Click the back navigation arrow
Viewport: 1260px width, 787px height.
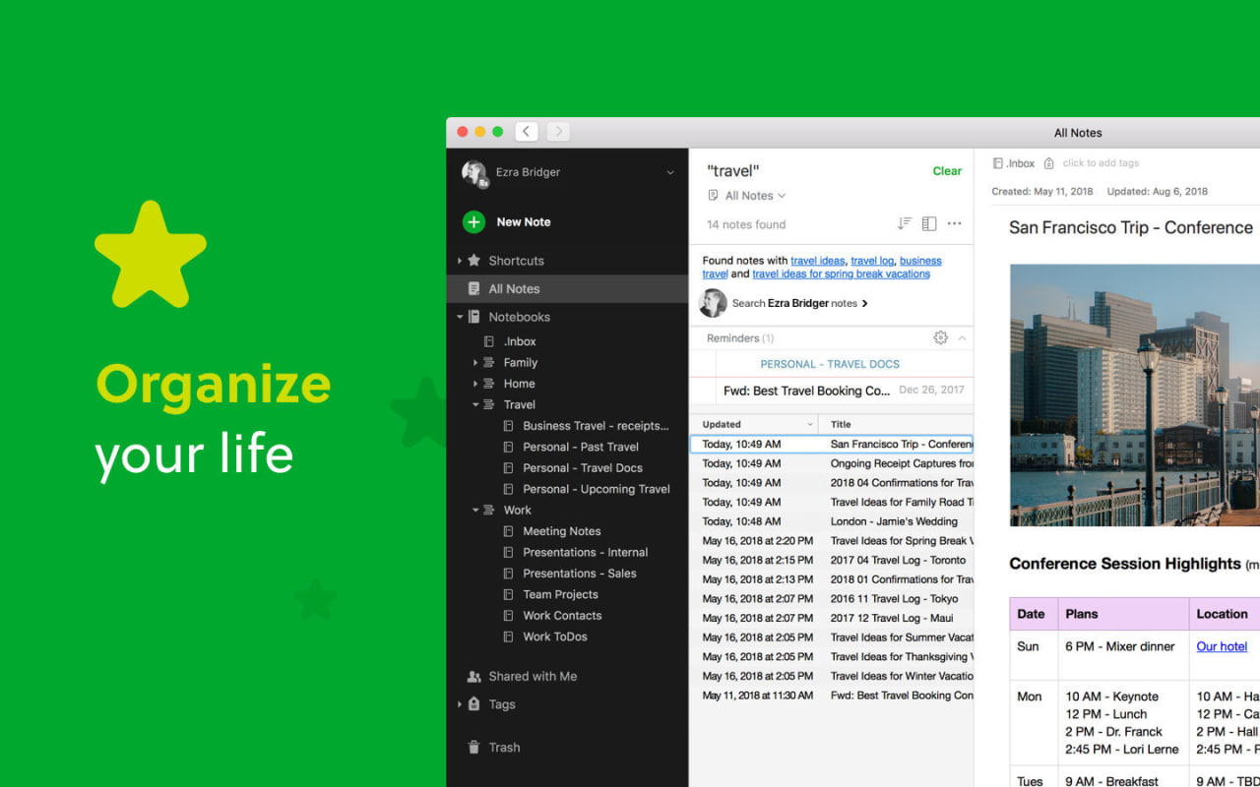527,132
